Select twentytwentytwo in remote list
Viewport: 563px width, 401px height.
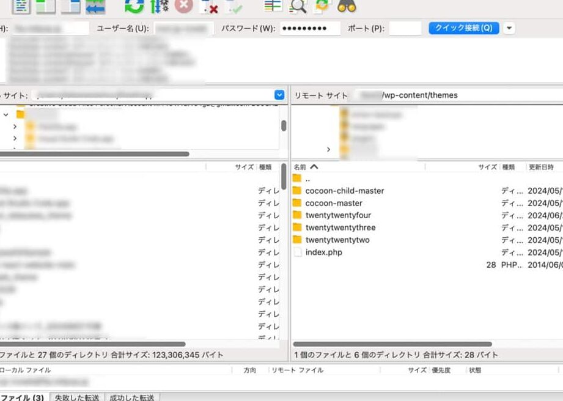click(337, 240)
